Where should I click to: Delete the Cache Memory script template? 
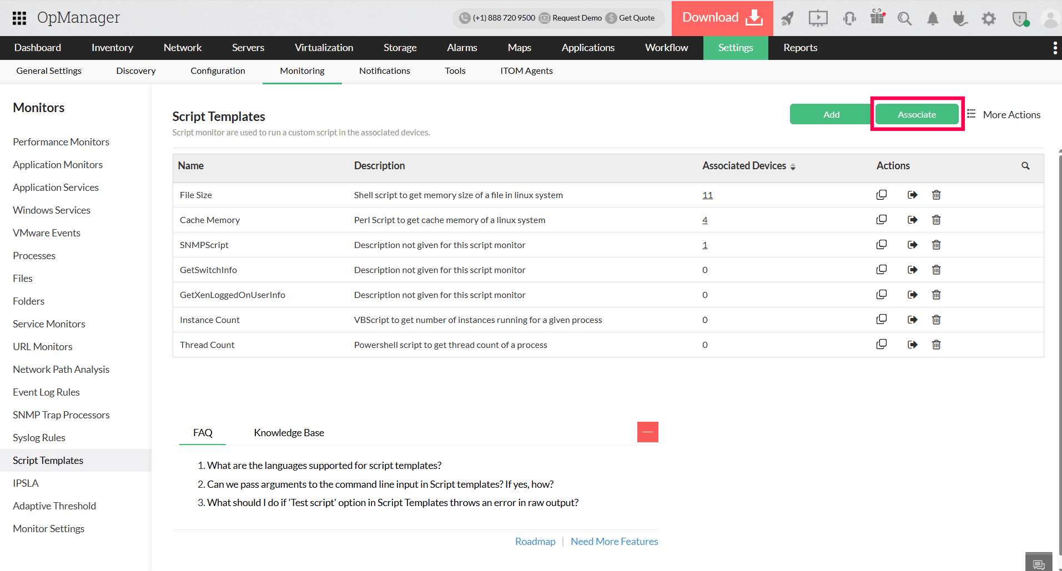pyautogui.click(x=936, y=220)
